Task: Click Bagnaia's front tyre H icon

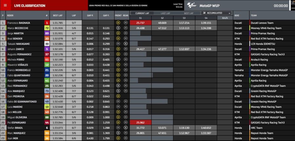Action: [118, 23]
